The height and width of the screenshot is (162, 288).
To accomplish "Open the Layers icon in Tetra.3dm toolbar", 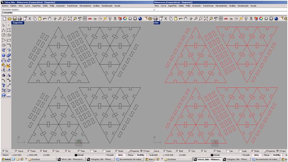I will coord(120,19).
